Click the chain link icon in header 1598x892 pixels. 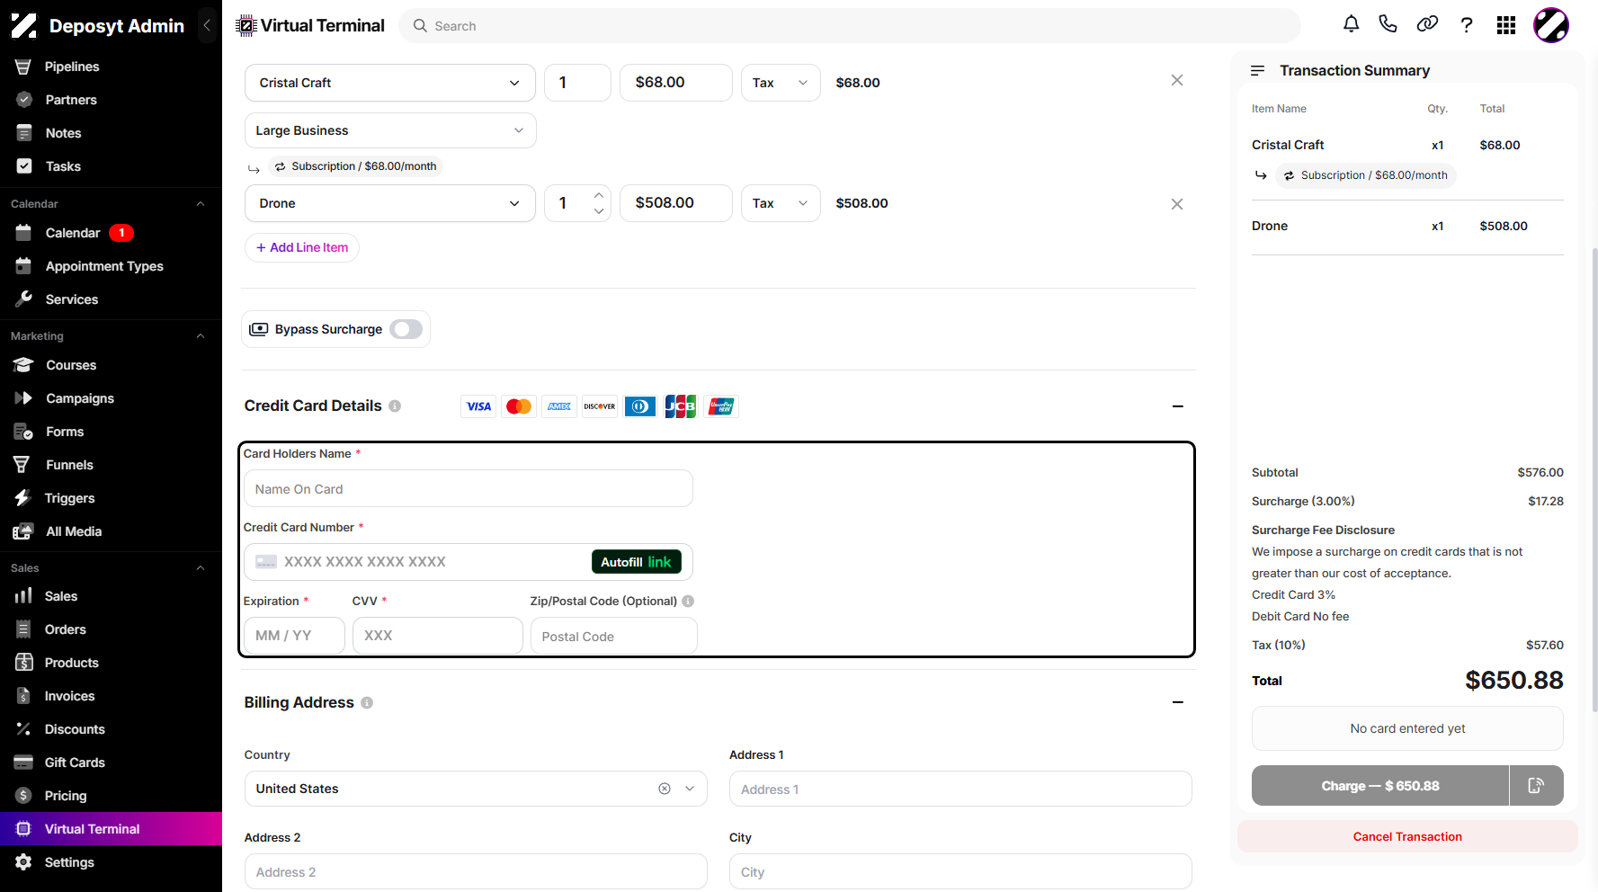point(1427,24)
